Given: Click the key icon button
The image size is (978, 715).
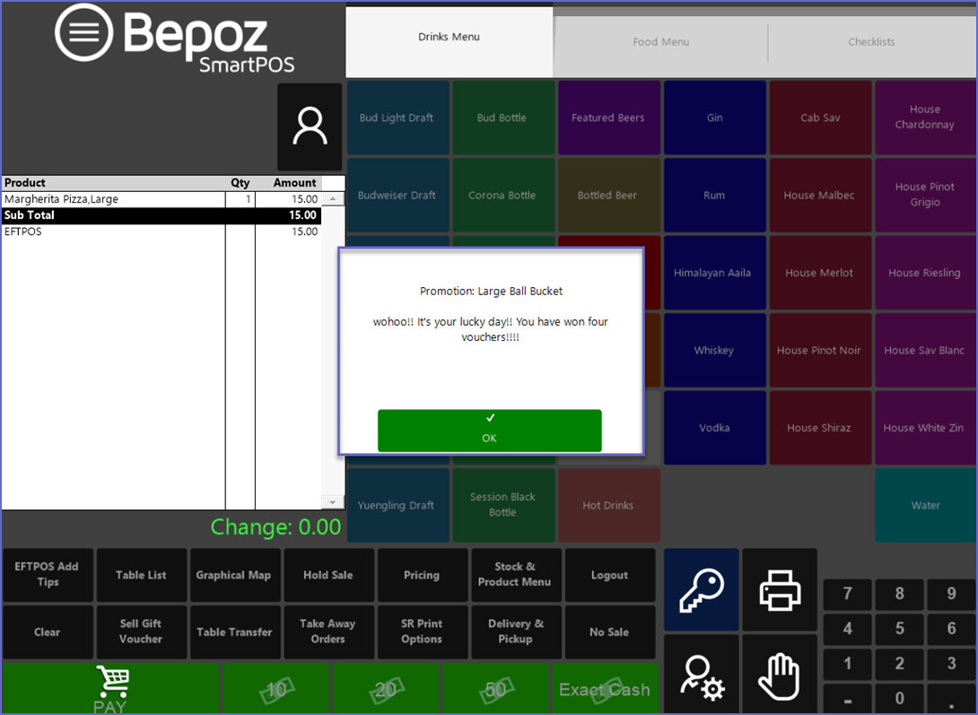Looking at the screenshot, I should coord(701,590).
